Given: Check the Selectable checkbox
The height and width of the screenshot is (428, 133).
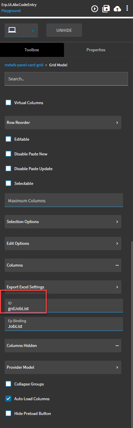Looking at the screenshot, I should pyautogui.click(x=8, y=184).
